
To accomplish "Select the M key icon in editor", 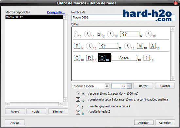I will pyautogui.click(x=140, y=46).
